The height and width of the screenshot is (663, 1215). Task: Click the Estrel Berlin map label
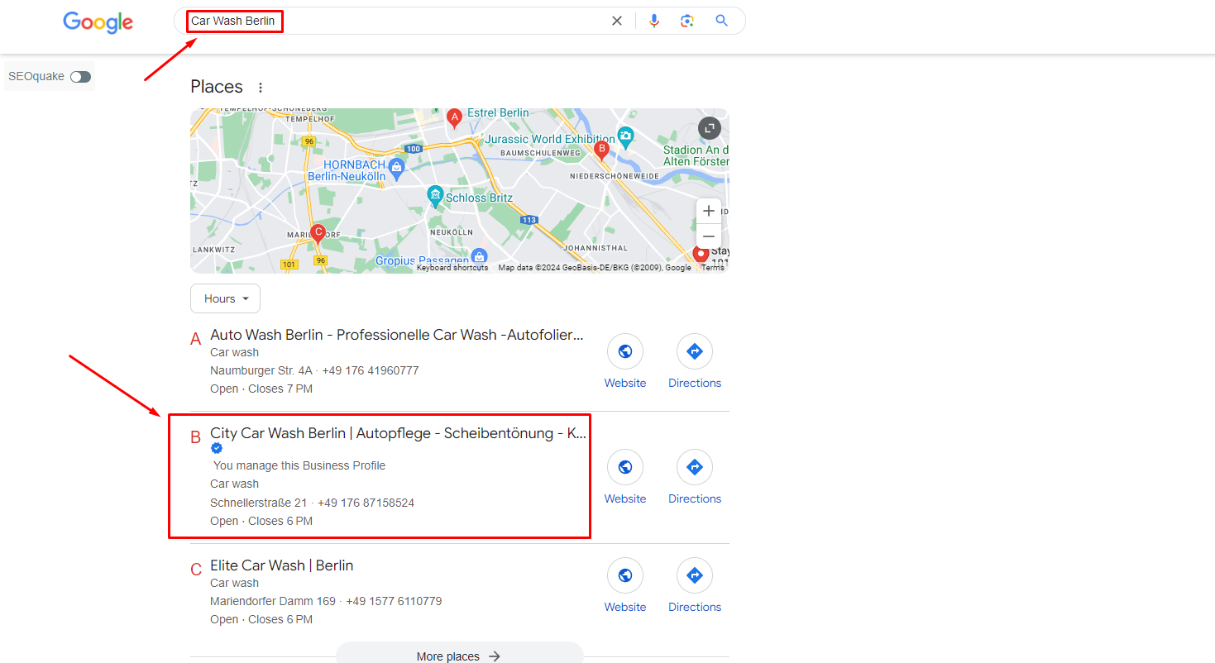(x=498, y=112)
